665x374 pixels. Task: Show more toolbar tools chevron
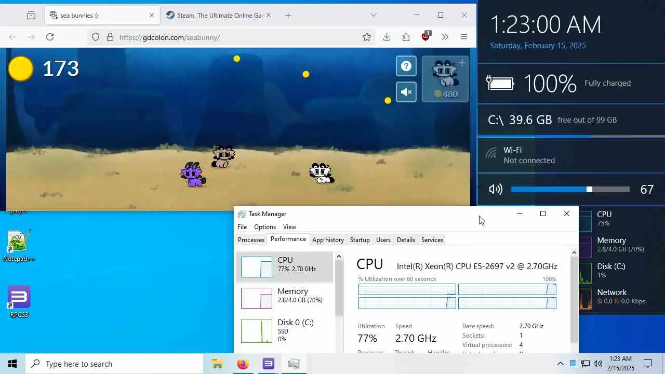point(445,37)
